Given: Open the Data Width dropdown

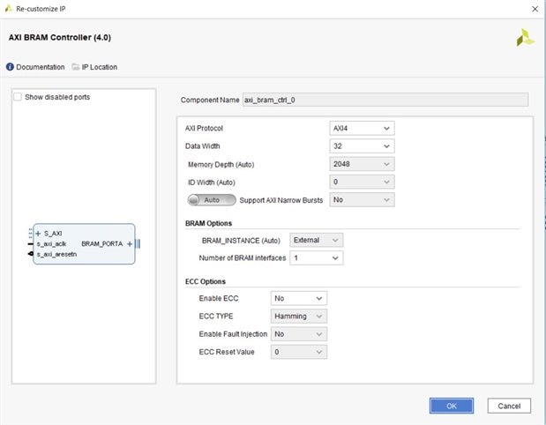Looking at the screenshot, I should [x=362, y=145].
